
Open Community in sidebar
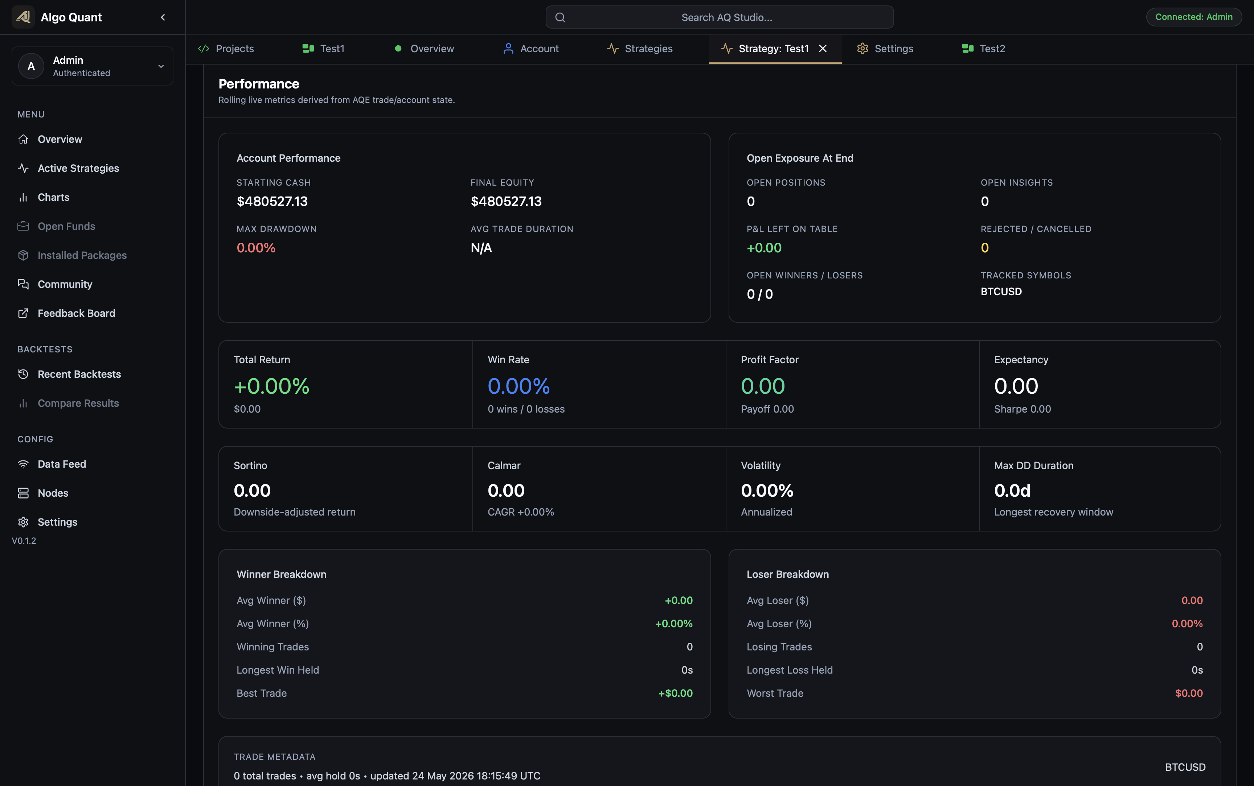65,284
